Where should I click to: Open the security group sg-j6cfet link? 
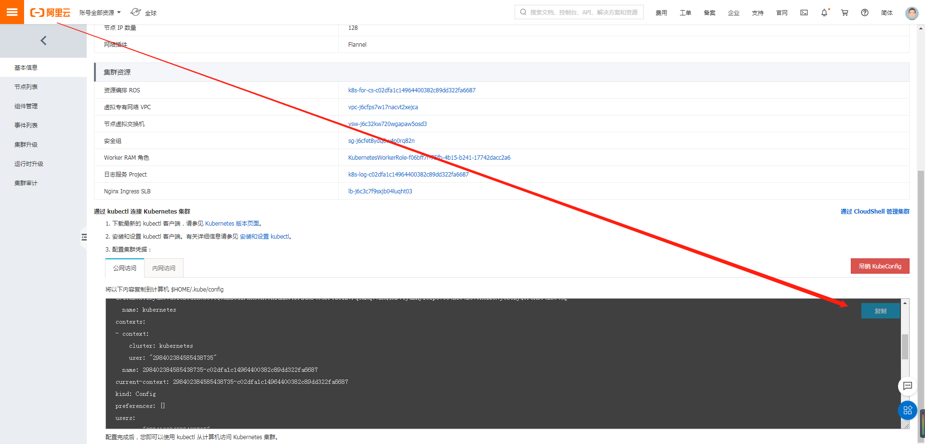[x=382, y=141]
